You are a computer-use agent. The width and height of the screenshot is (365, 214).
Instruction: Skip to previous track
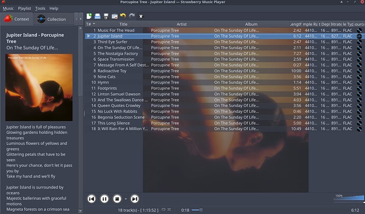coord(92,199)
